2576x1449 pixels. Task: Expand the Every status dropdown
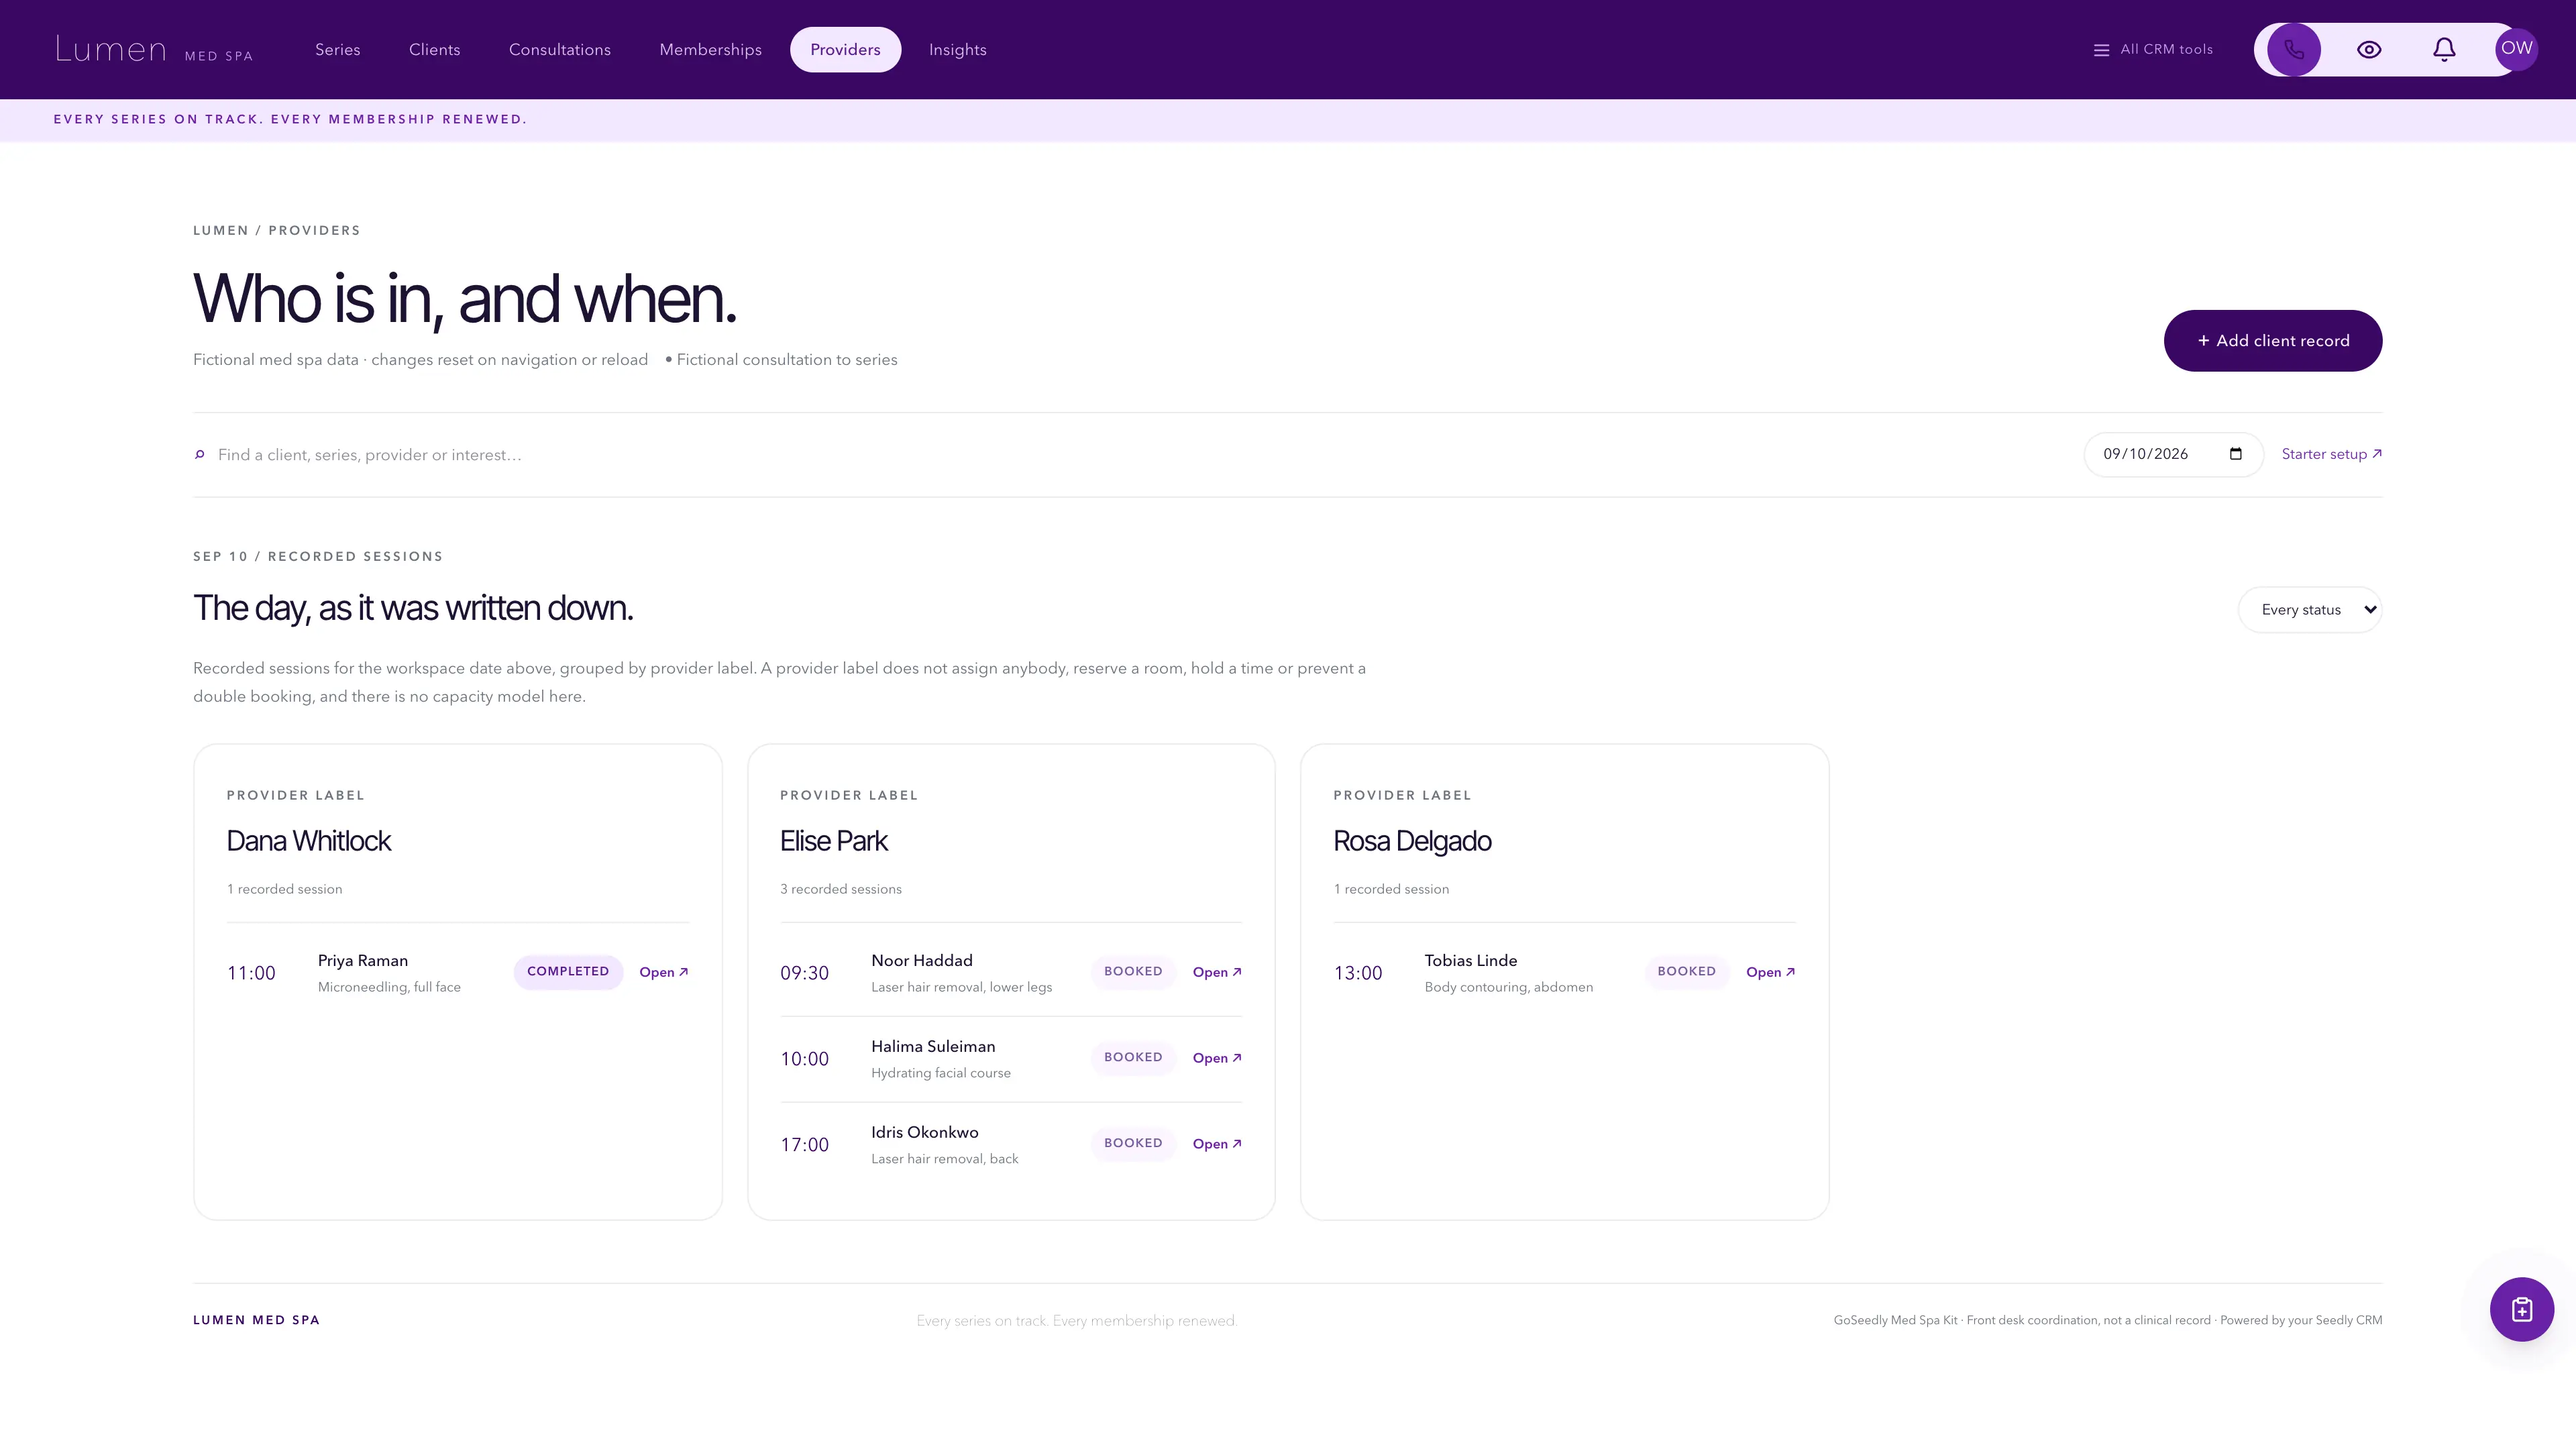click(2310, 610)
